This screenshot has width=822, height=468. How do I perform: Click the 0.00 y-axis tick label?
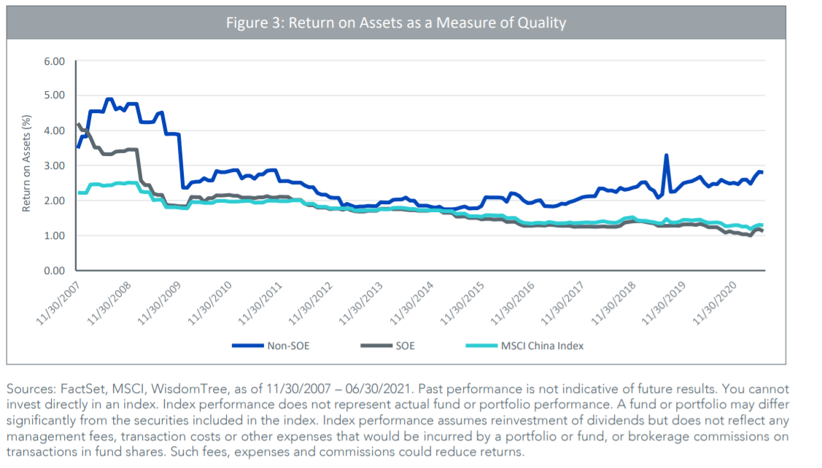[56, 270]
